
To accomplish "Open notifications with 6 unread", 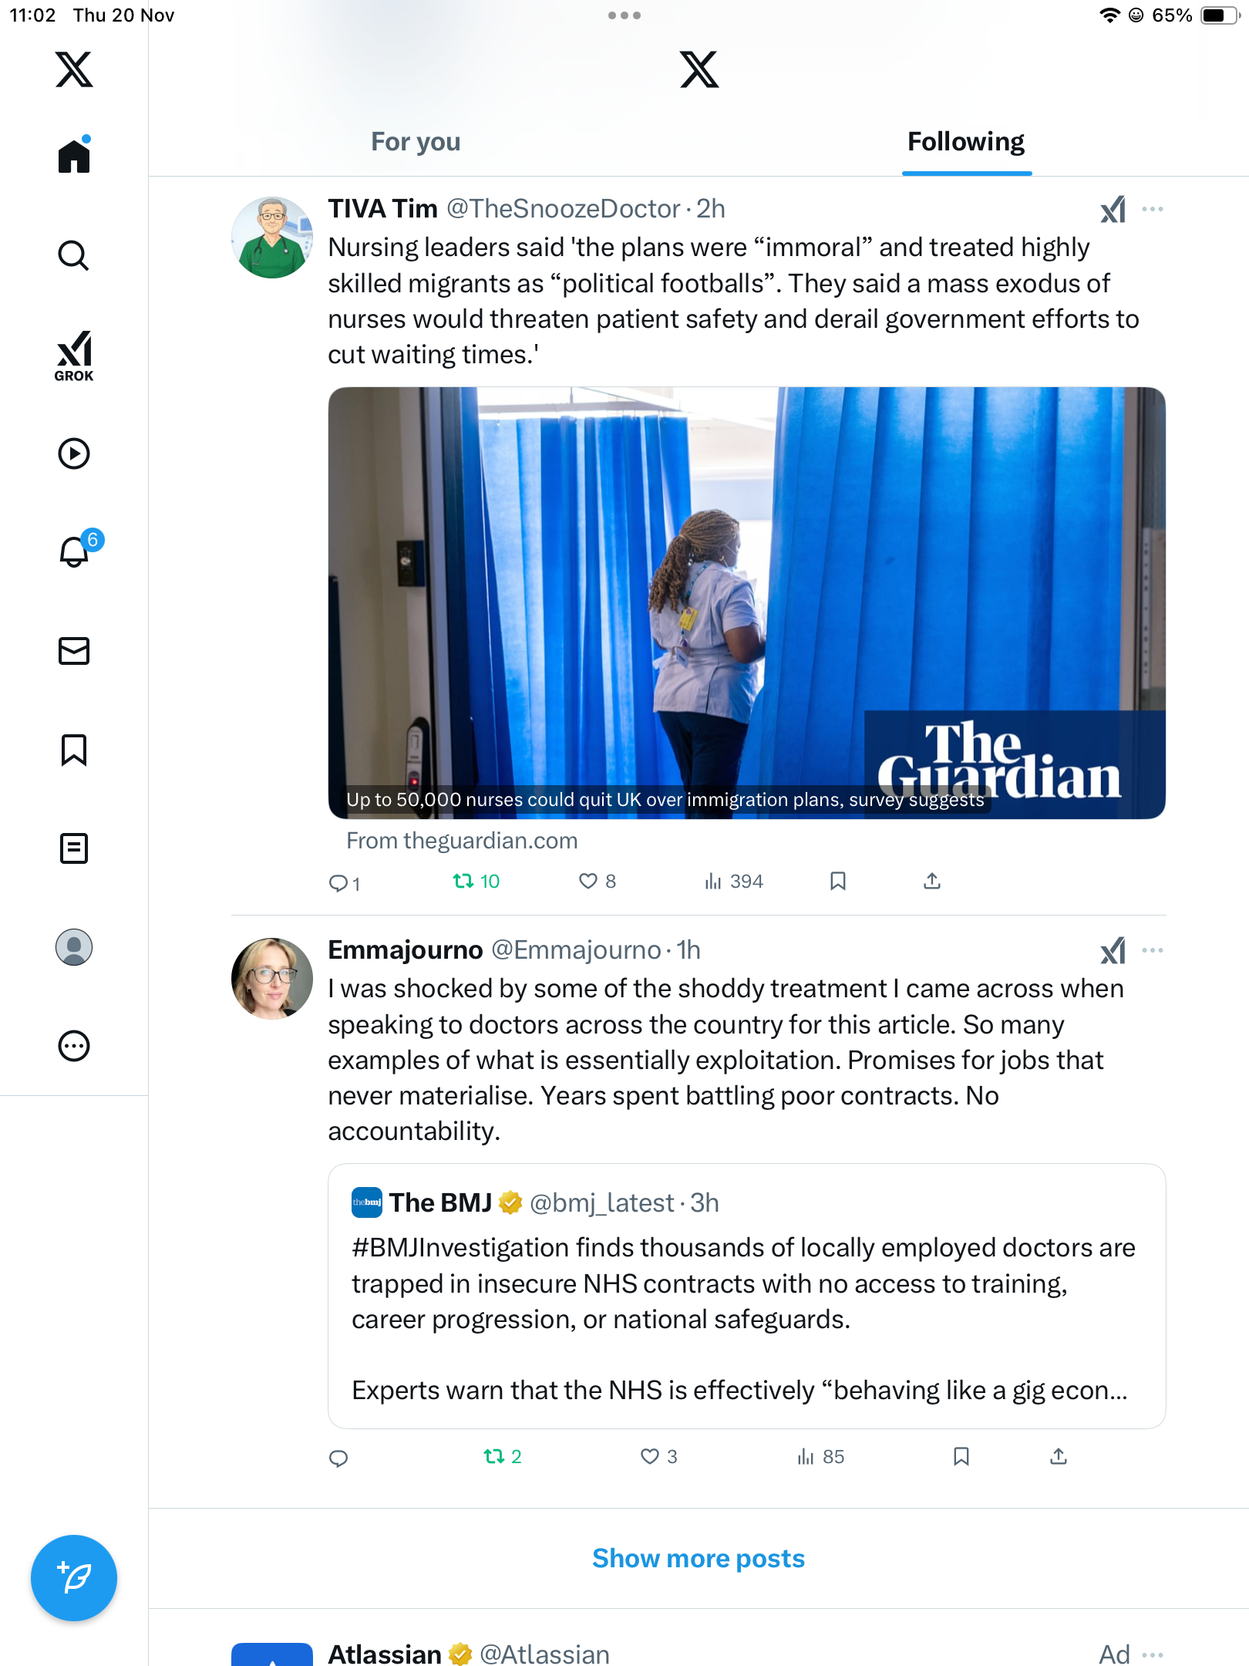I will click(76, 551).
